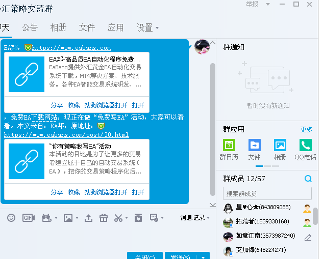Select the second 群应用 page indicator
323x259 pixels.
267,166
